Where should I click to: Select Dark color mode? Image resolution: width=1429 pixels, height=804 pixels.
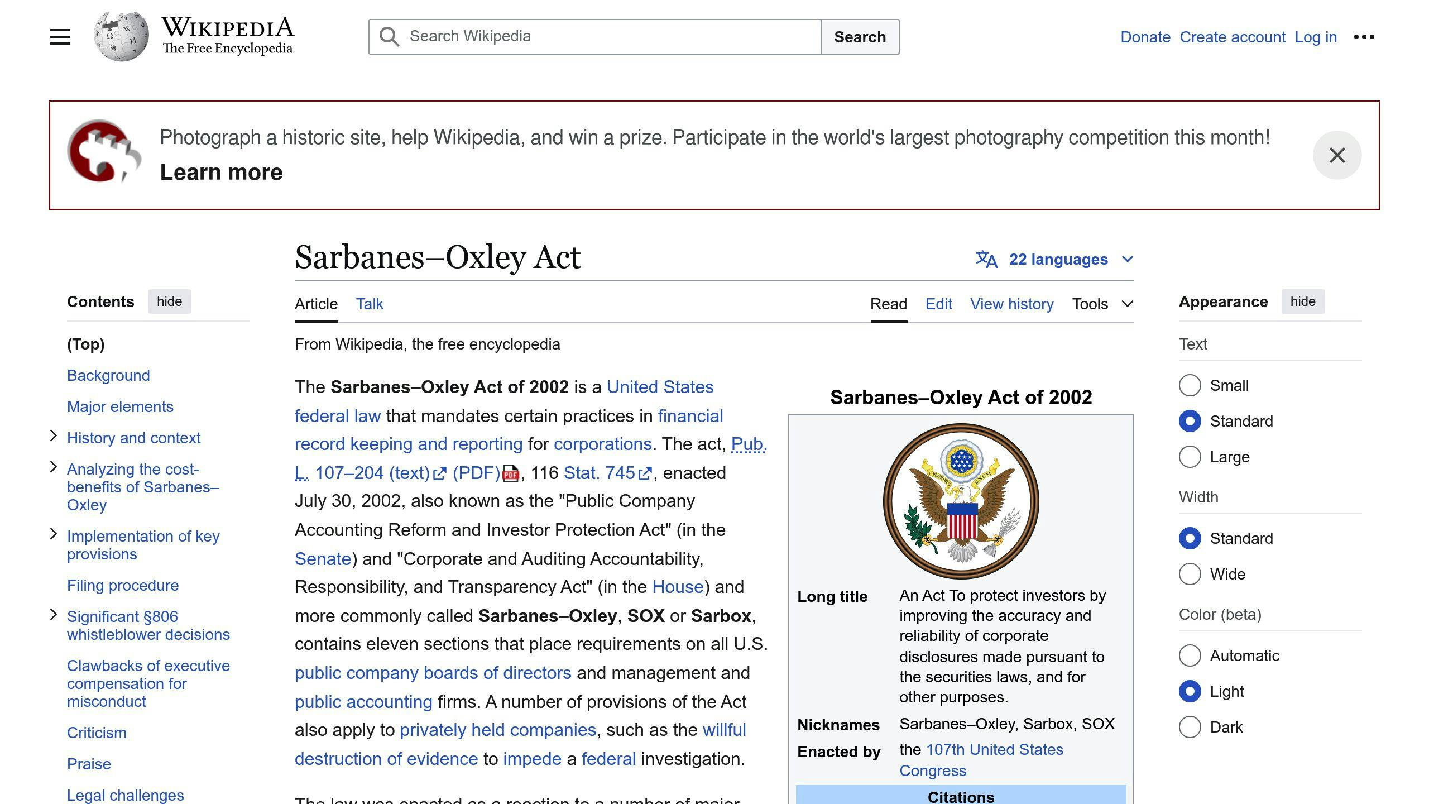[1190, 727]
